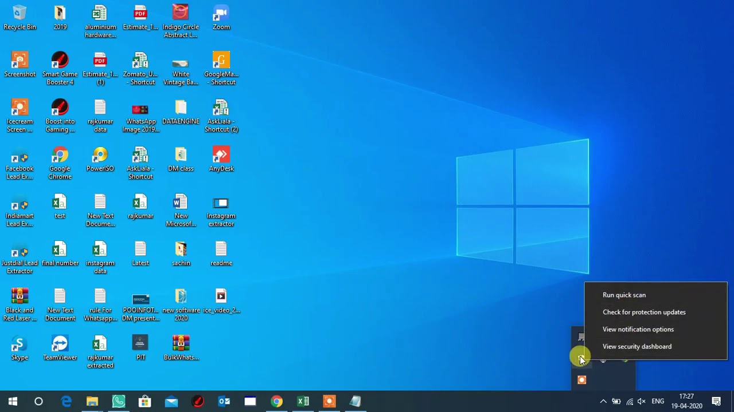
Task: Open WhatsApp from the taskbar
Action: 119,401
